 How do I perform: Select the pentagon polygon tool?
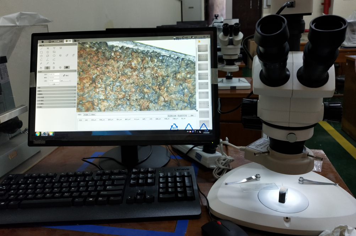tap(48, 52)
